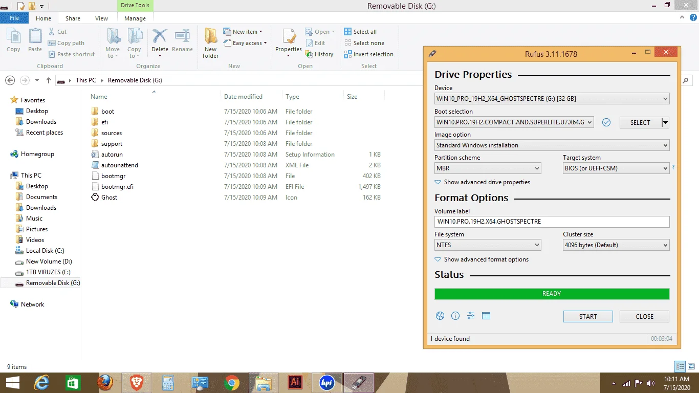
Task: Open the Partition scheme dropdown
Action: pyautogui.click(x=488, y=168)
